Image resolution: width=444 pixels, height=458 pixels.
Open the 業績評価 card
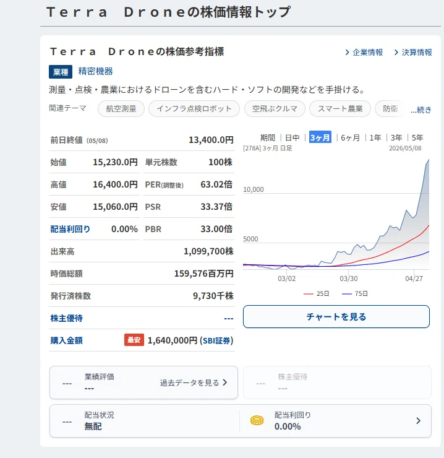tap(143, 382)
